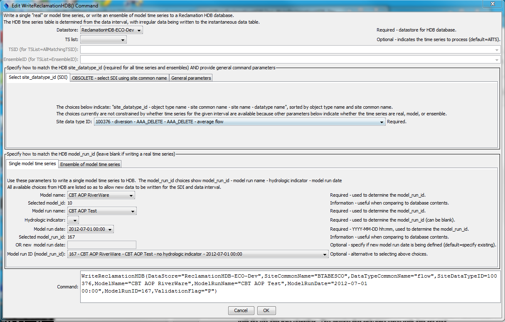Open the Model run ID dropdown showing 167
This screenshot has height=322, width=505.
point(325,254)
